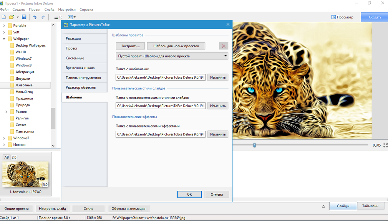This screenshot has width=388, height=221.
Task: Switch to the Системные settings tab
Action: point(85,58)
